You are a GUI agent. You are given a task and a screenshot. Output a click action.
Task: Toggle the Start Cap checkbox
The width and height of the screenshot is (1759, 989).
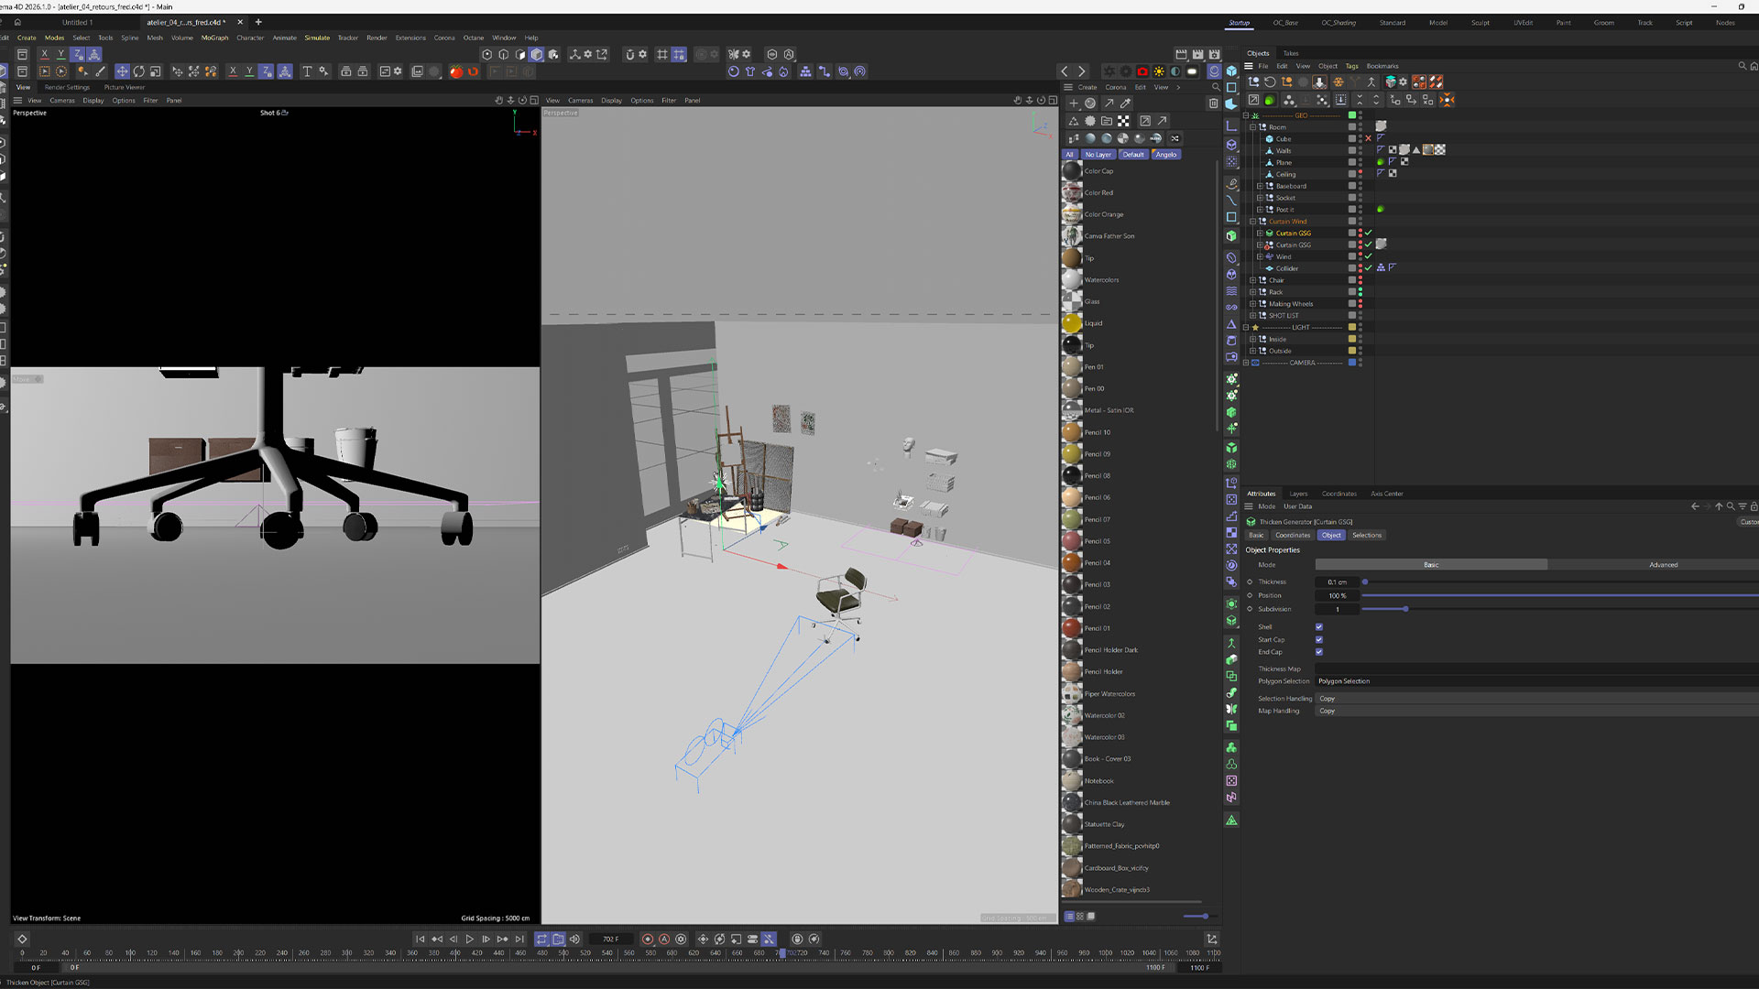point(1319,640)
